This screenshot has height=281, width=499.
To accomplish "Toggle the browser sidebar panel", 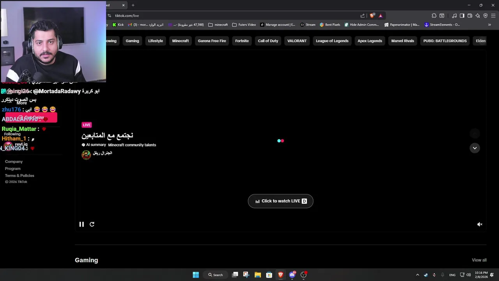I will coord(462,16).
